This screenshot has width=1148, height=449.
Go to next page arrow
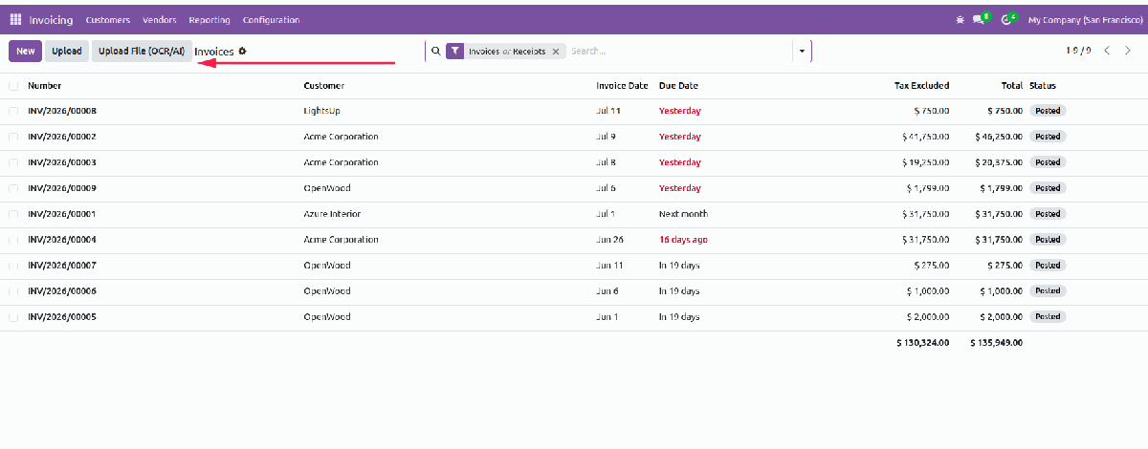(1127, 51)
